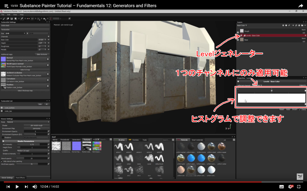Delete layer with minus icon in Layers panel

[x=305, y=25]
